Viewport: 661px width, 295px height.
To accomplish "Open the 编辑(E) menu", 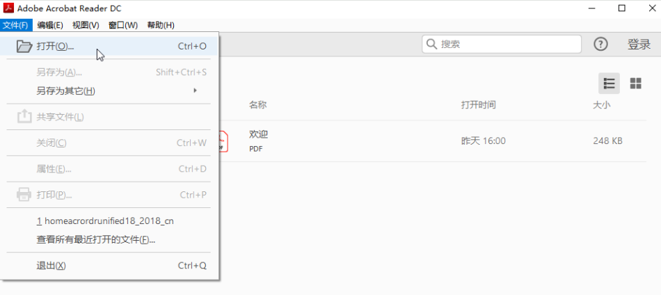I will pos(50,25).
